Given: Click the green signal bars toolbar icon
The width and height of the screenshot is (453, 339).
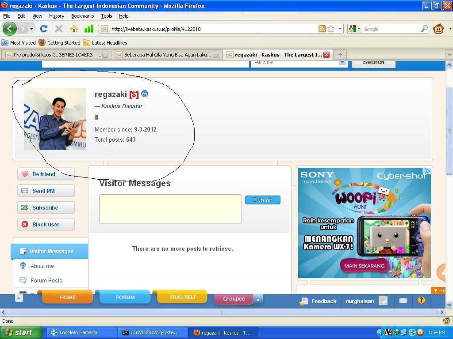Looking at the screenshot, I should point(88,29).
